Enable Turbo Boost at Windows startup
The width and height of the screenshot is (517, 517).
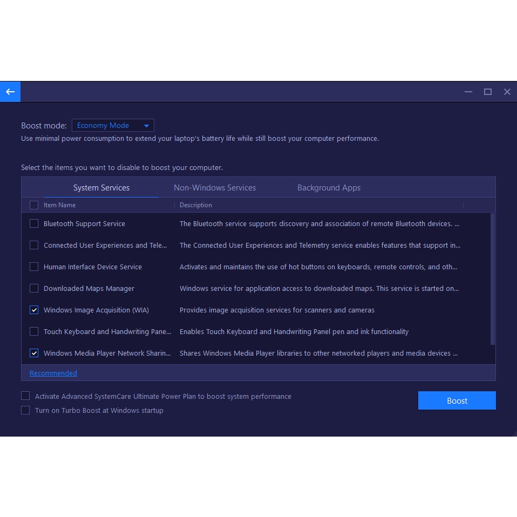click(25, 410)
